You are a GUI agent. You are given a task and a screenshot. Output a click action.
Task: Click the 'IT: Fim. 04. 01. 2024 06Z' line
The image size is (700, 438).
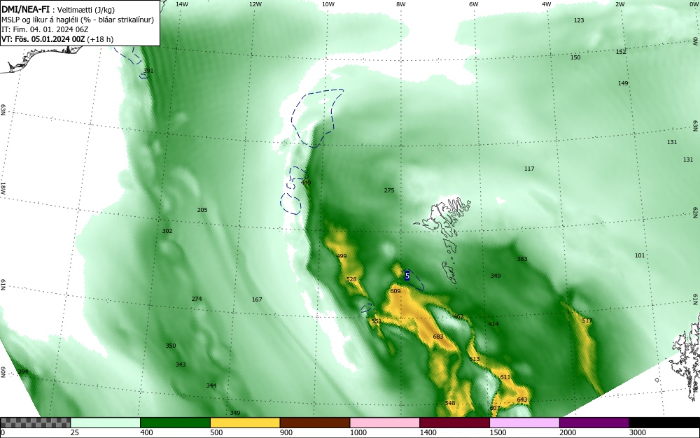point(45,29)
